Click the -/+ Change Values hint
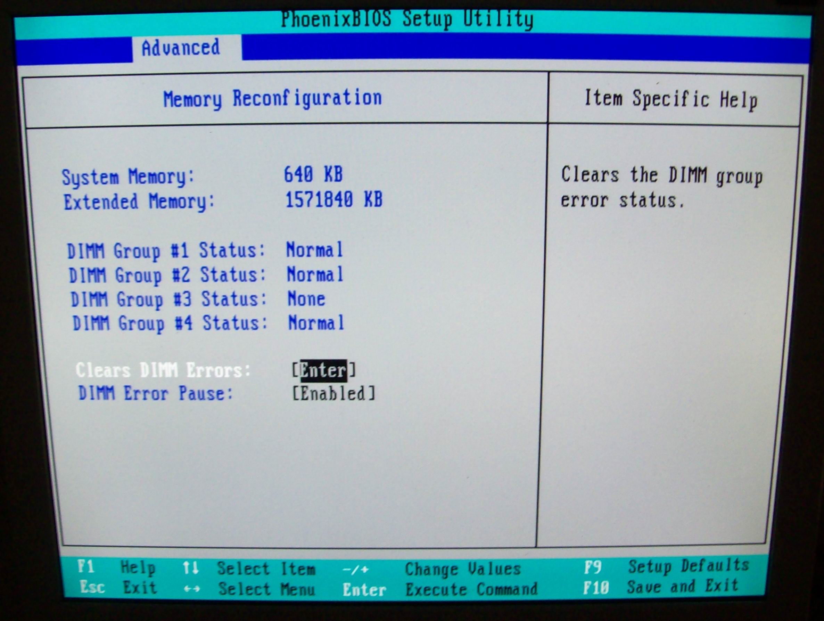 coord(431,570)
